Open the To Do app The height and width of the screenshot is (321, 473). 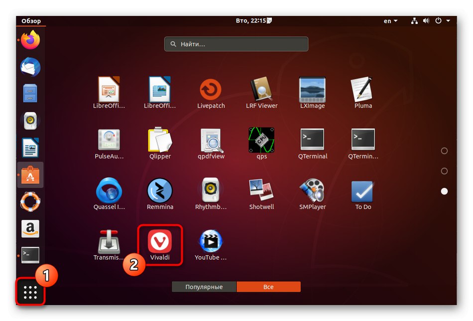pyautogui.click(x=362, y=191)
